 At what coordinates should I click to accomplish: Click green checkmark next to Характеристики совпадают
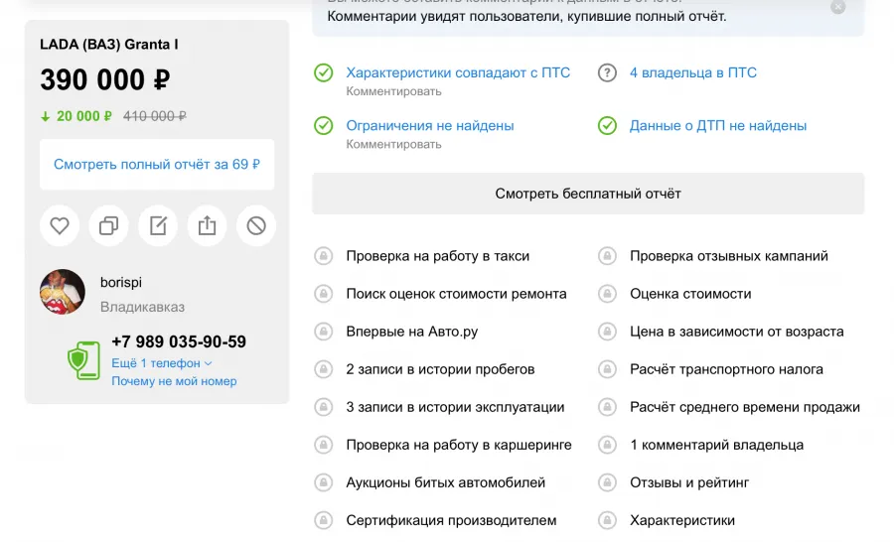pos(323,72)
